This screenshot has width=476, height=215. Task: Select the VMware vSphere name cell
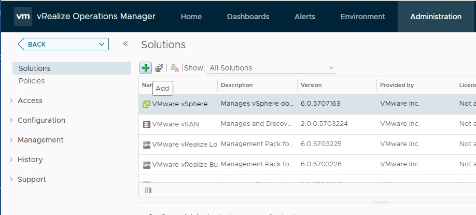(x=180, y=104)
